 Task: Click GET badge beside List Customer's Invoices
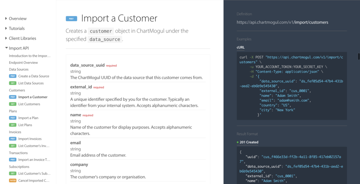pyautogui.click(x=13, y=146)
